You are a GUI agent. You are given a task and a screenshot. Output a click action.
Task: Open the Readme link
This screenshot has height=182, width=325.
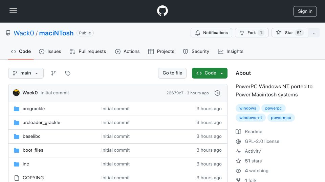point(254,131)
